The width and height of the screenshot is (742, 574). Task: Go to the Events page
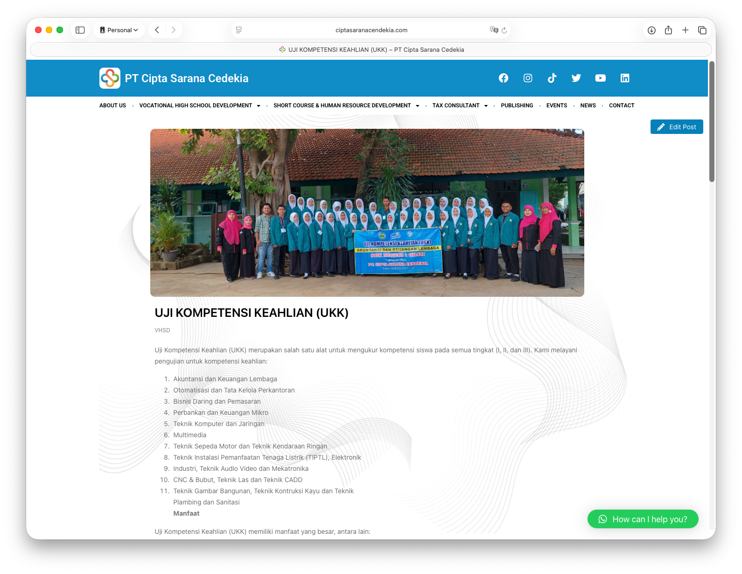coord(557,105)
